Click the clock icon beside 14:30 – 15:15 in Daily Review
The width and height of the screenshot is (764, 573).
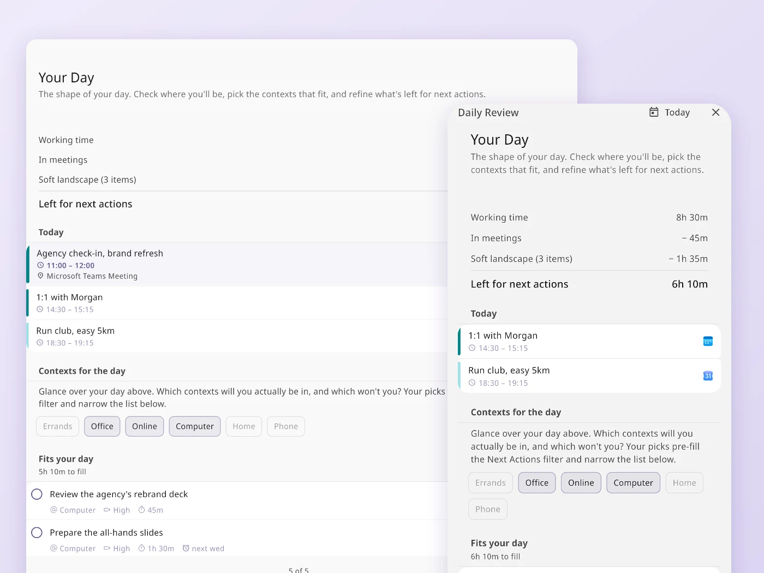[x=472, y=348]
